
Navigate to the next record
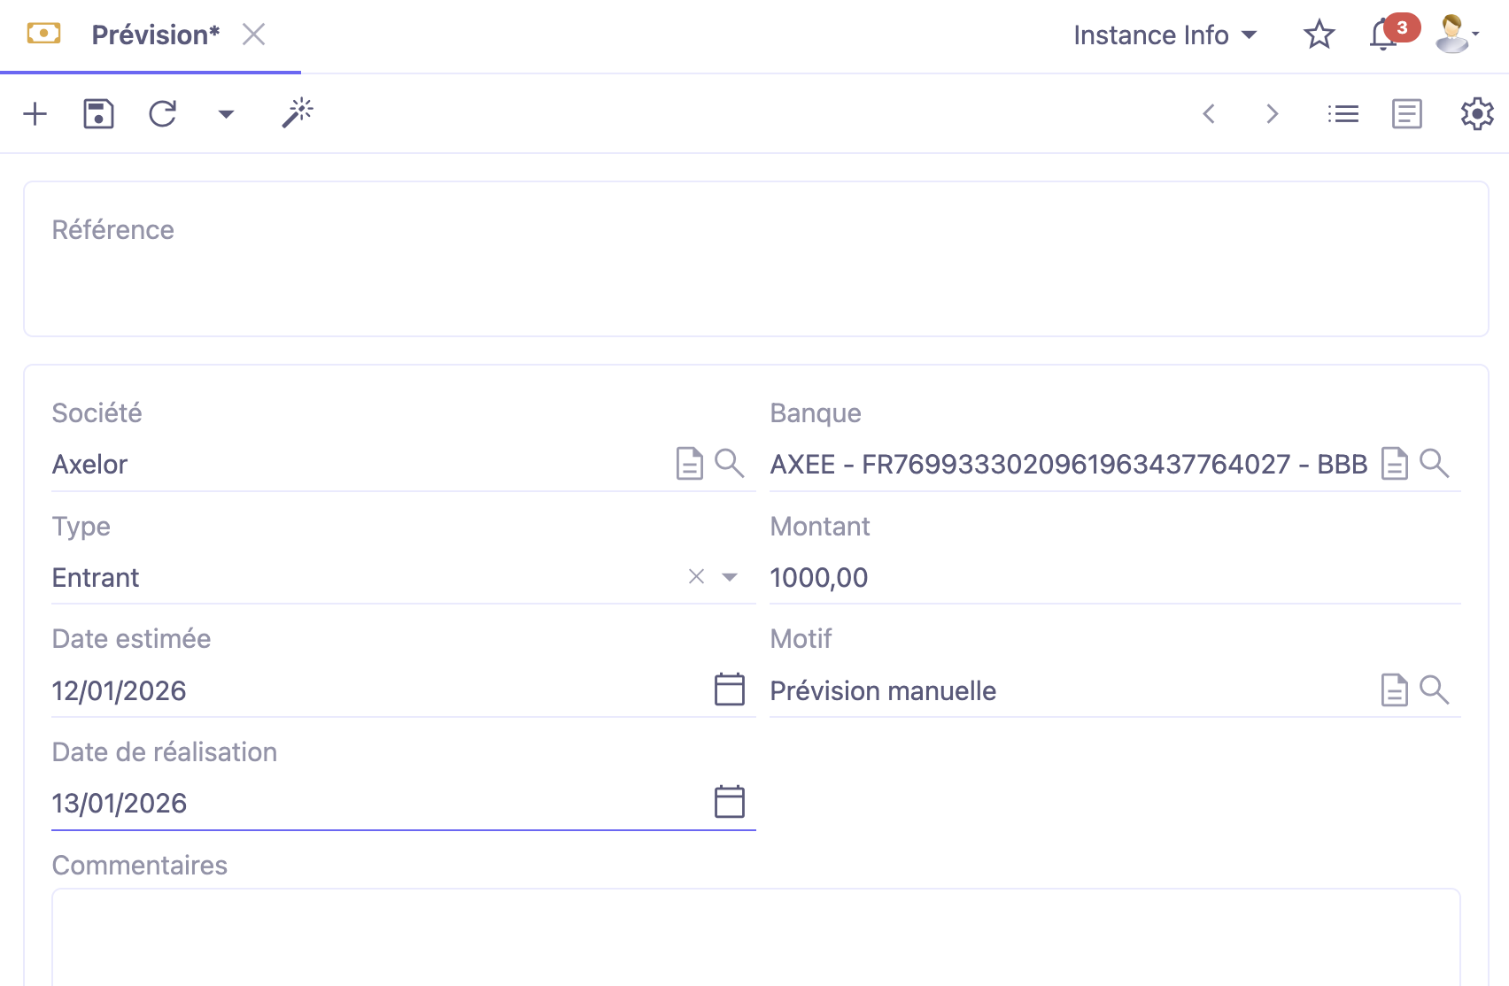click(x=1273, y=113)
